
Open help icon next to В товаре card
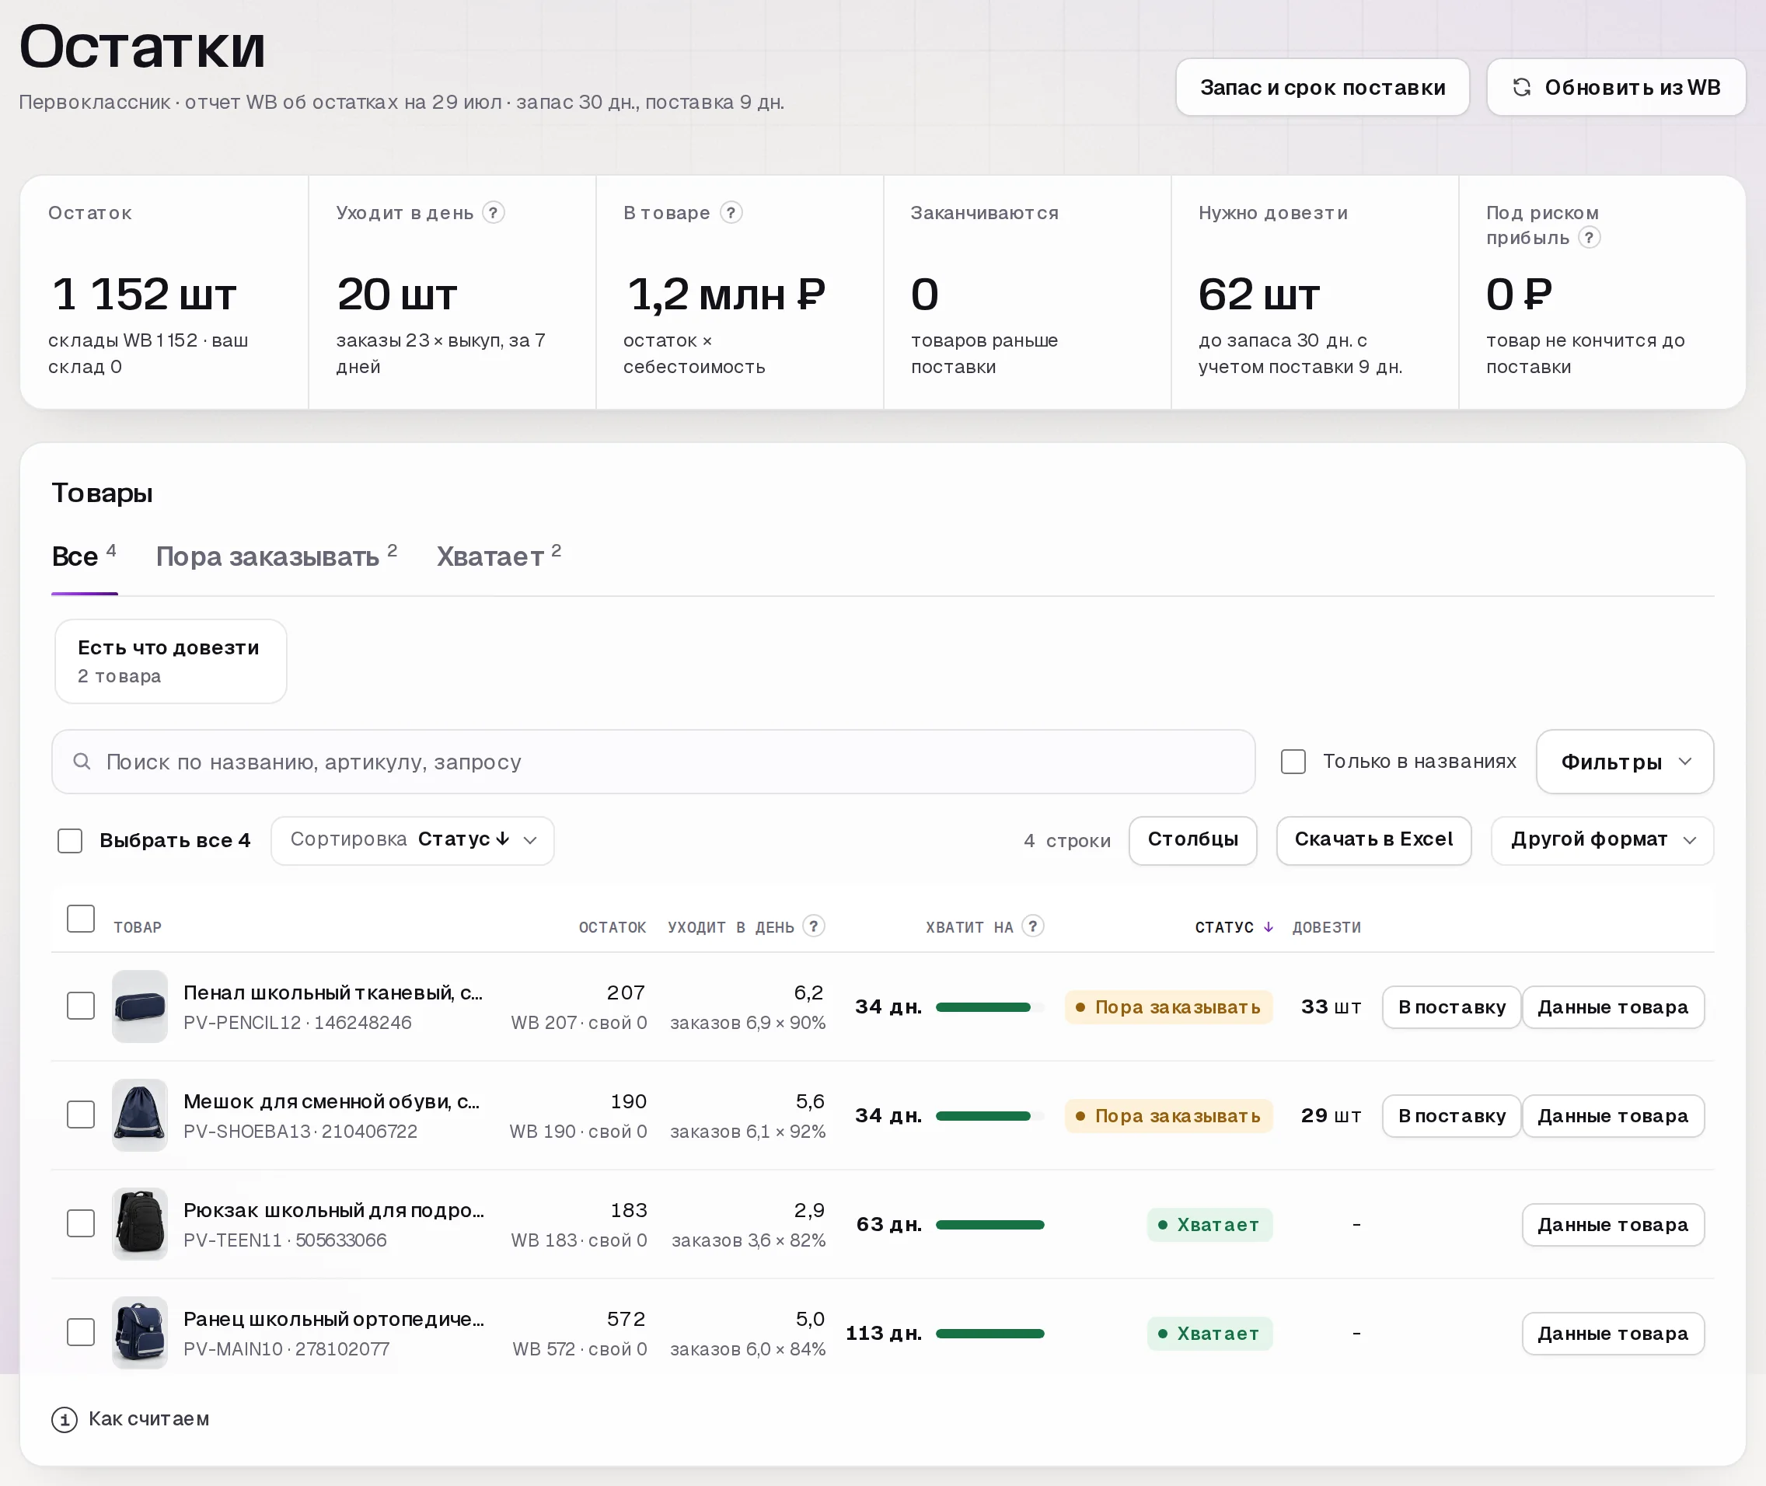tap(731, 212)
